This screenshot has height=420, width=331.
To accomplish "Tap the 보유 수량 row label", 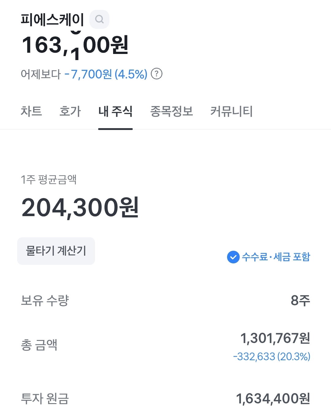I will 45,300.
